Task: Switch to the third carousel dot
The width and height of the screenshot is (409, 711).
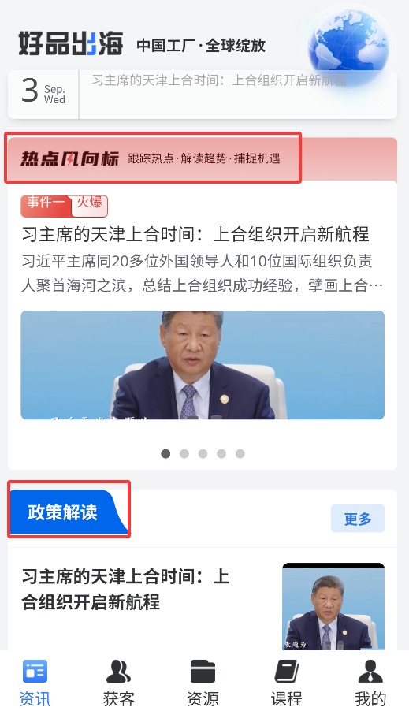Action: (x=203, y=453)
